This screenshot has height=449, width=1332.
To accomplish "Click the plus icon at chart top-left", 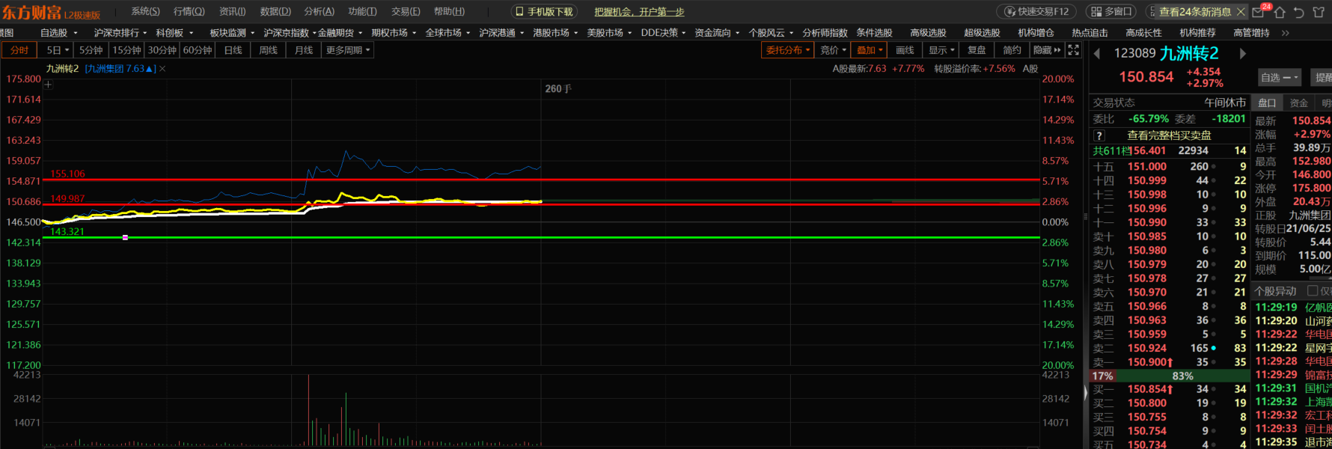I will pos(48,85).
